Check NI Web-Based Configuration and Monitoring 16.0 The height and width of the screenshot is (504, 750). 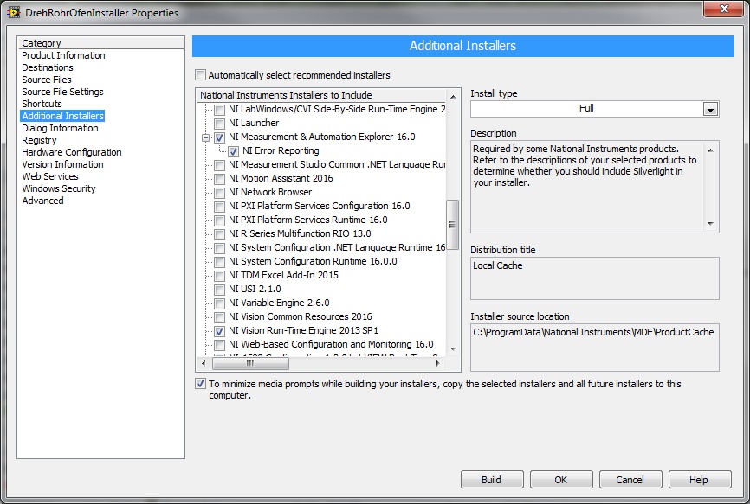(220, 345)
